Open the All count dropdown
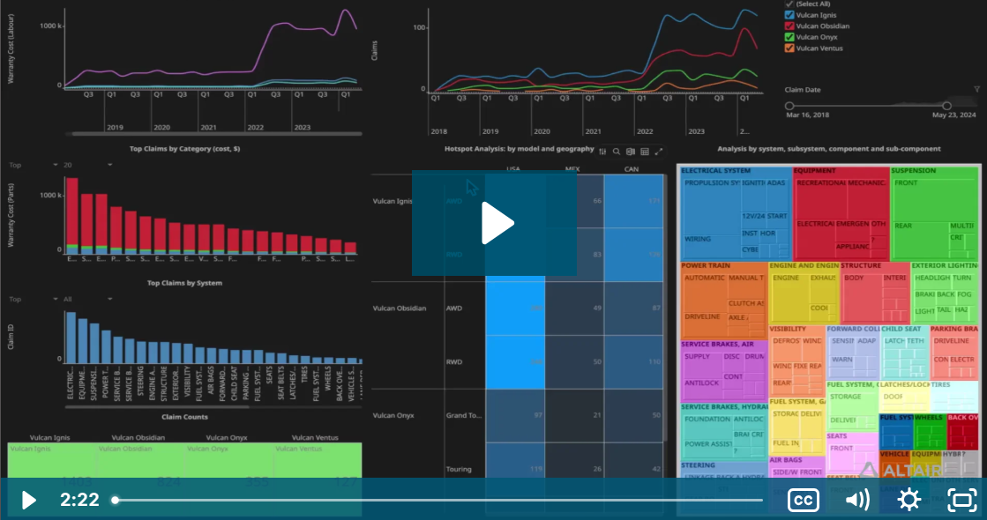Viewport: 987px width, 520px height. (87, 300)
